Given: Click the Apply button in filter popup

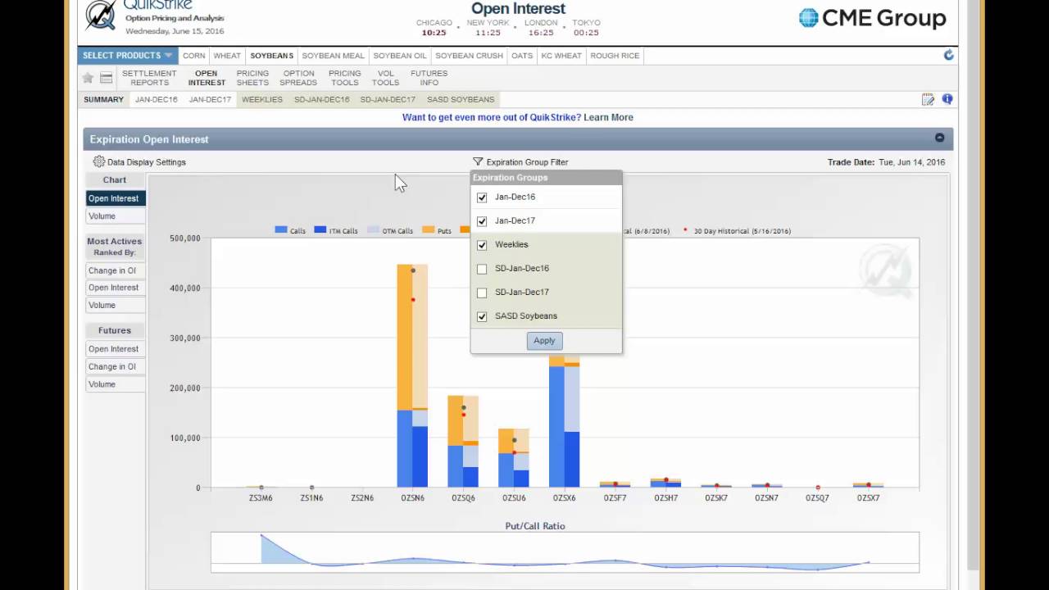Looking at the screenshot, I should [544, 340].
